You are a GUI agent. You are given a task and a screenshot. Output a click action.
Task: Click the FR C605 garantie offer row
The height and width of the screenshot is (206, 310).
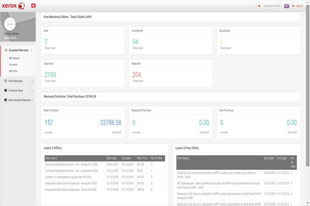105,177
